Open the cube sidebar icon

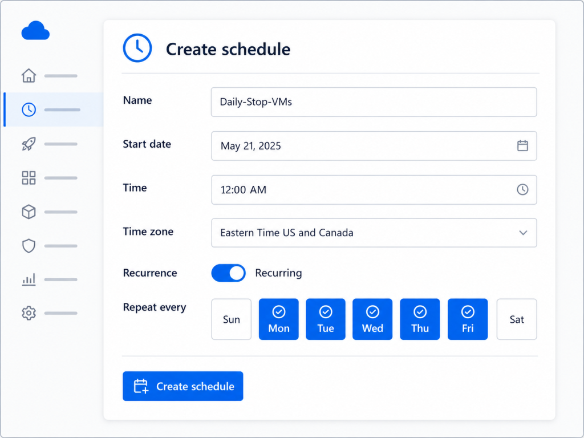pos(29,212)
